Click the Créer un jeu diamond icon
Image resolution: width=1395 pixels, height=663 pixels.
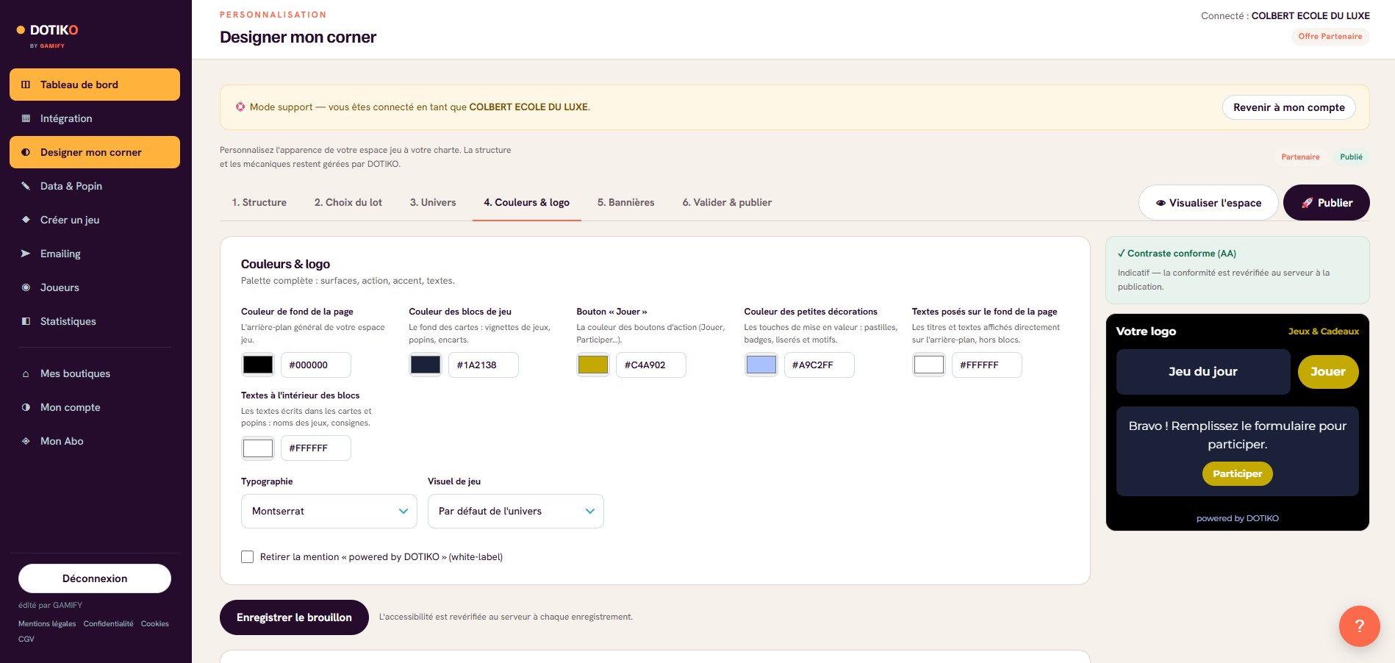[26, 220]
